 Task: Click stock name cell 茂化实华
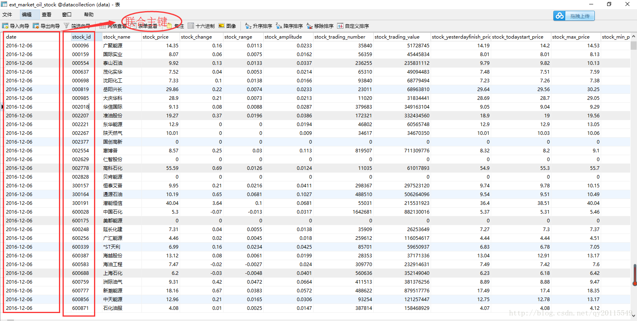click(122, 72)
